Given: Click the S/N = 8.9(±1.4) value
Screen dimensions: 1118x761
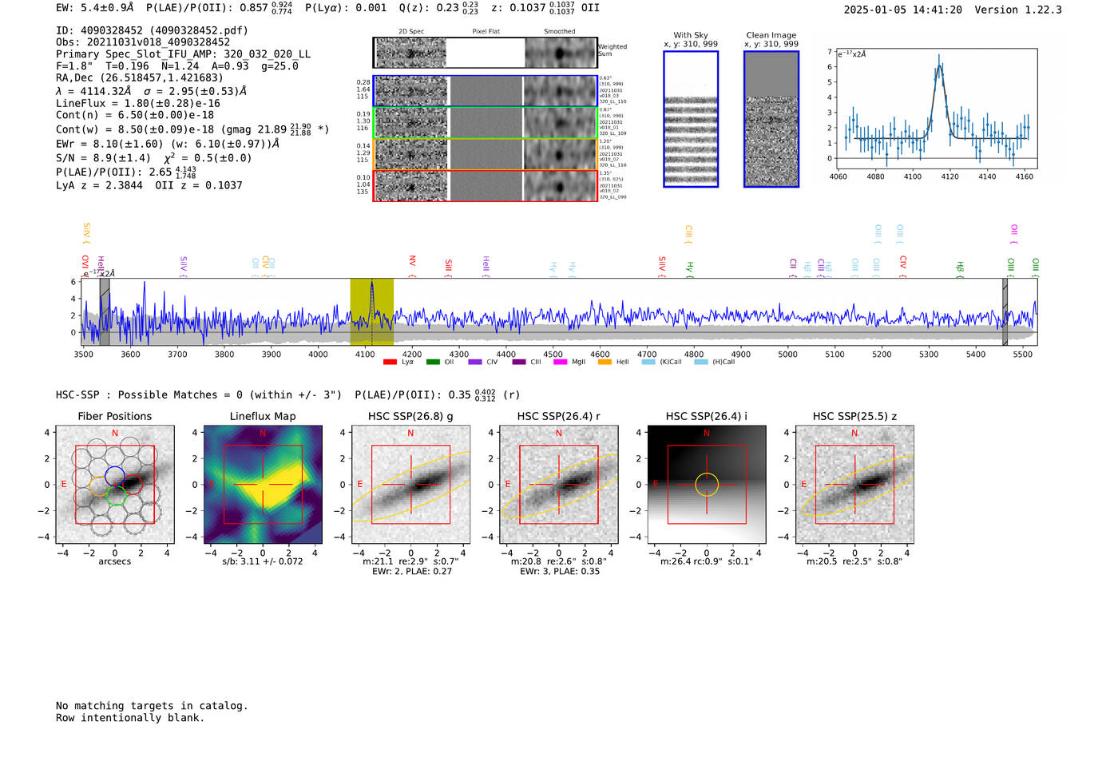Looking at the screenshot, I should click(103, 158).
